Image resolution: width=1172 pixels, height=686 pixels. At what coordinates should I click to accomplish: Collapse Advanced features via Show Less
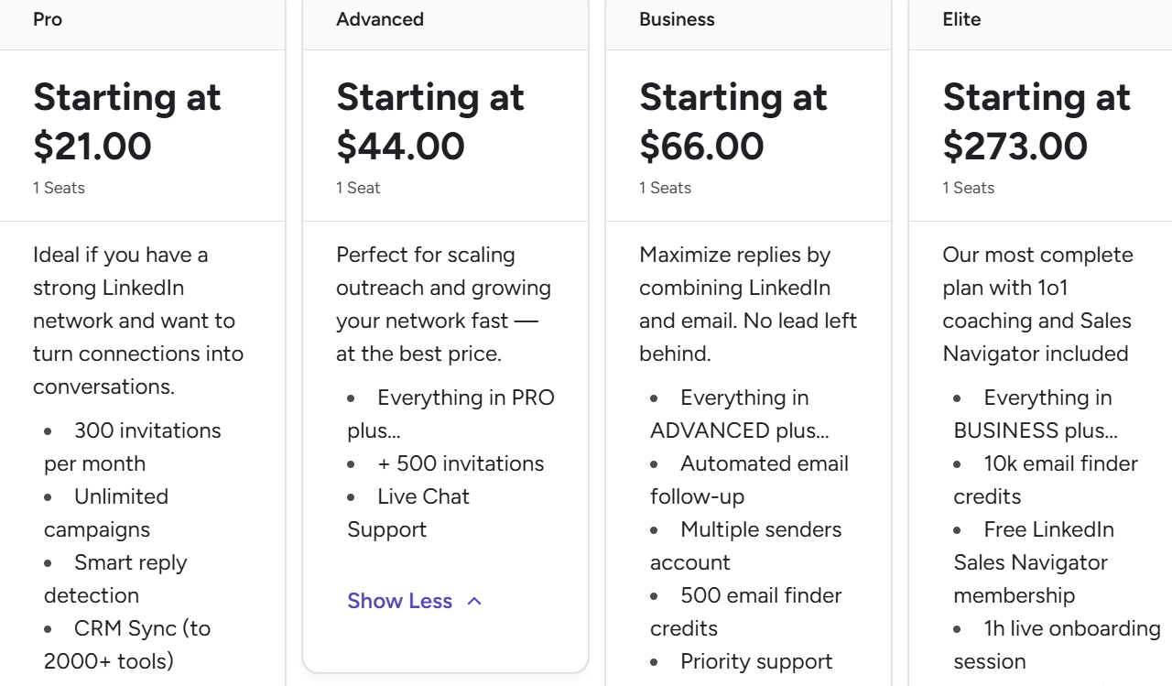(400, 601)
